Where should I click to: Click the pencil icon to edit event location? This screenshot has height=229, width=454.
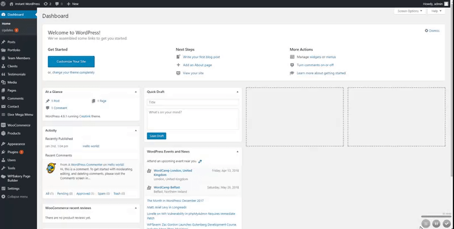pos(200,162)
